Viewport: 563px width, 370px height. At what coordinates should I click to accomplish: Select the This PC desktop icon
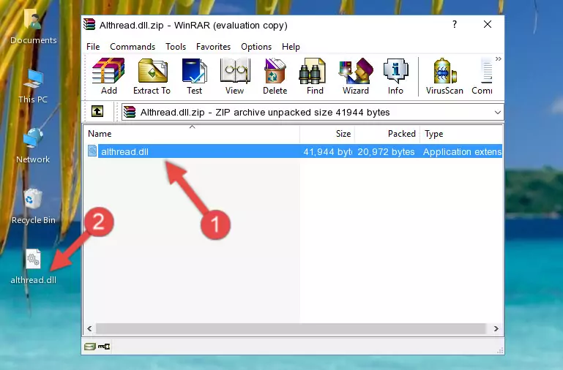[33, 87]
